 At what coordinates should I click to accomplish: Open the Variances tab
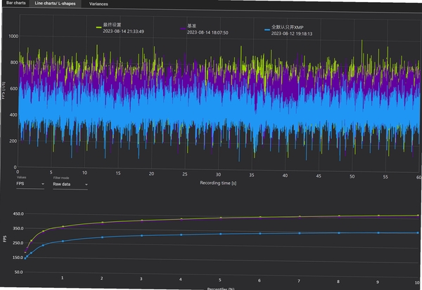point(98,4)
